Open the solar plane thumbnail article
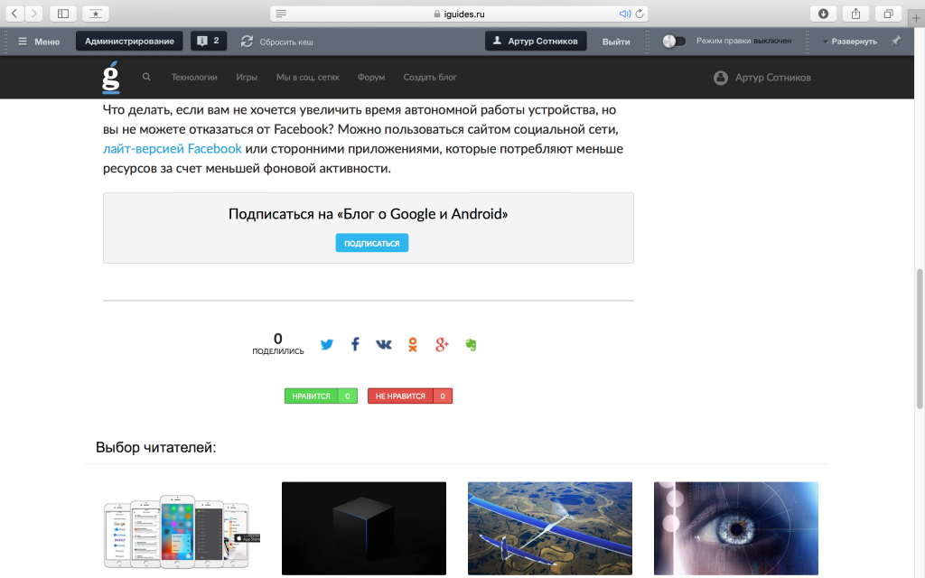 pos(550,528)
